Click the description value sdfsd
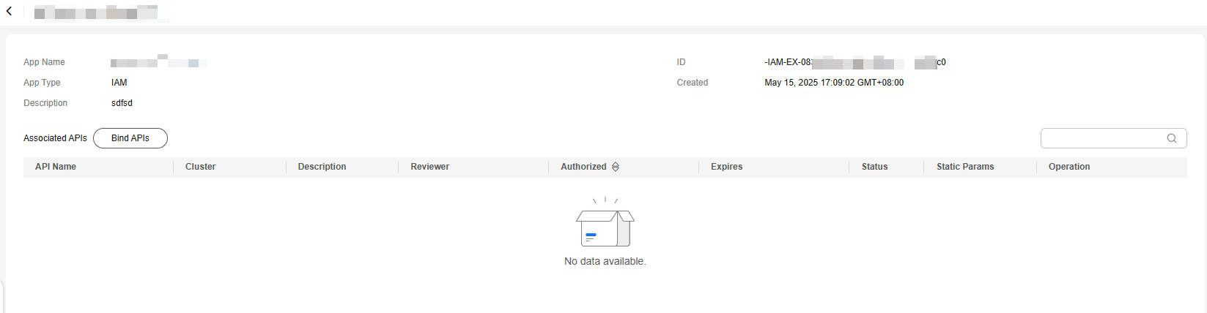Screen dimensions: 1207x313 point(122,103)
